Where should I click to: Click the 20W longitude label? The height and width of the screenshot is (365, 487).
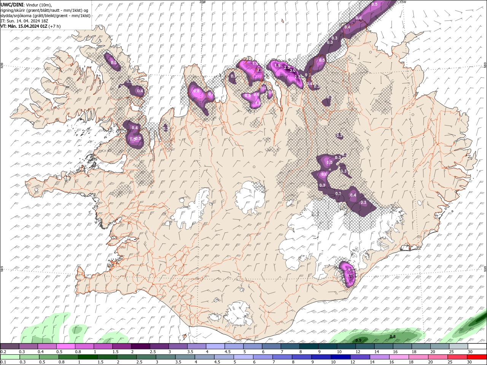pos(202,2)
